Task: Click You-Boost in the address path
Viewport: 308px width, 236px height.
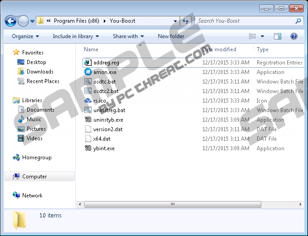Action: point(122,21)
